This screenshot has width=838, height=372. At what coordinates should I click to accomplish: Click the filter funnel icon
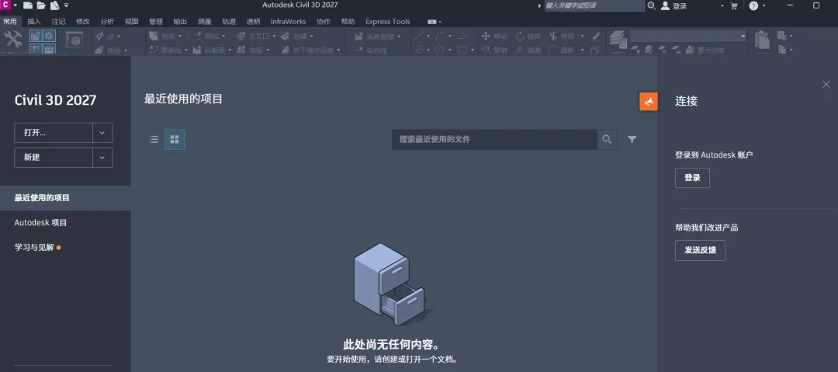click(632, 139)
